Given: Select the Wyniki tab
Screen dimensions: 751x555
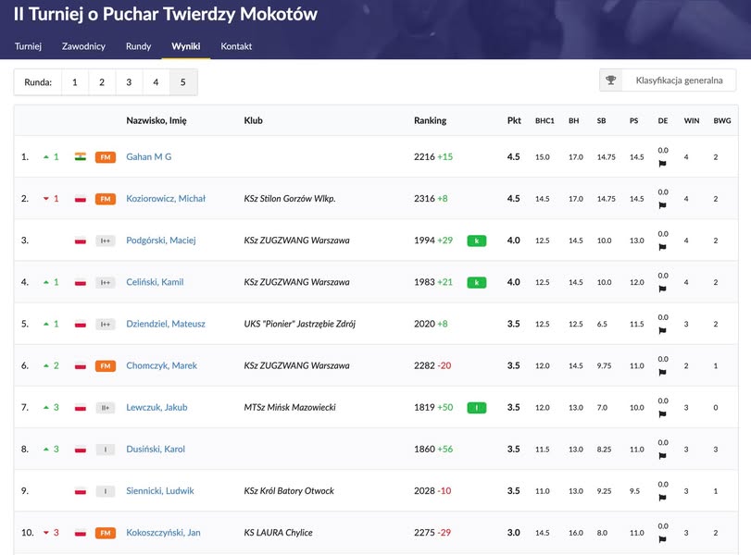Looking at the screenshot, I should [186, 46].
